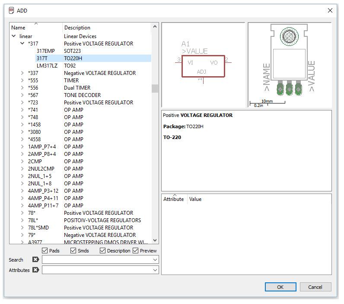The width and height of the screenshot is (344, 304).
Task: Select the 4AMP_P3+12 row
Action: (89, 191)
